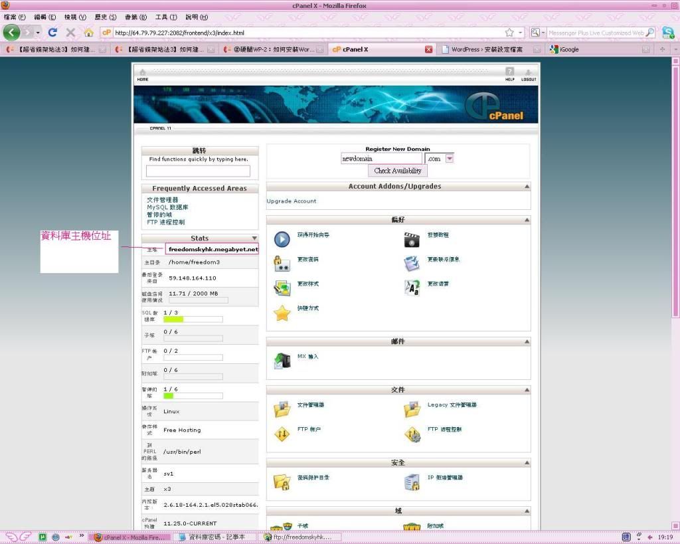The width and height of the screenshot is (680, 544).
Task: Click the SQL databases 1 / 3 usage bar
Action: click(193, 319)
